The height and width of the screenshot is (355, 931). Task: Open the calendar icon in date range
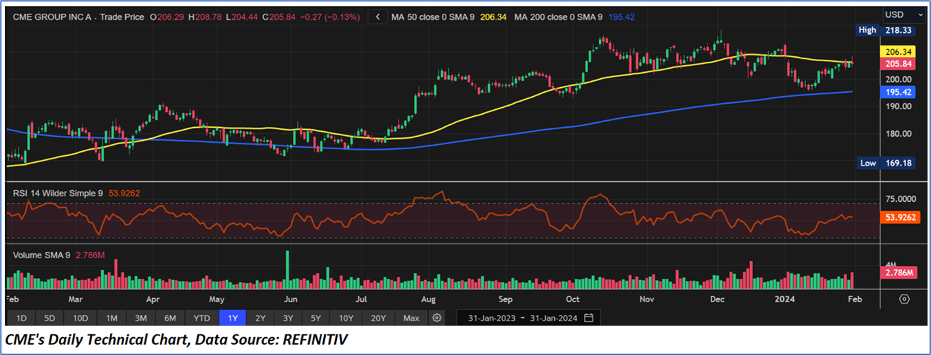(589, 318)
